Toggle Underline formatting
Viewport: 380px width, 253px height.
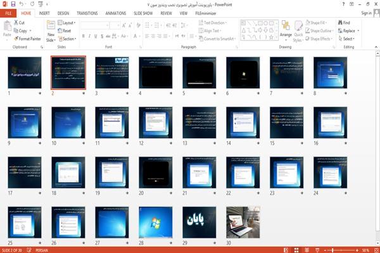coord(96,36)
